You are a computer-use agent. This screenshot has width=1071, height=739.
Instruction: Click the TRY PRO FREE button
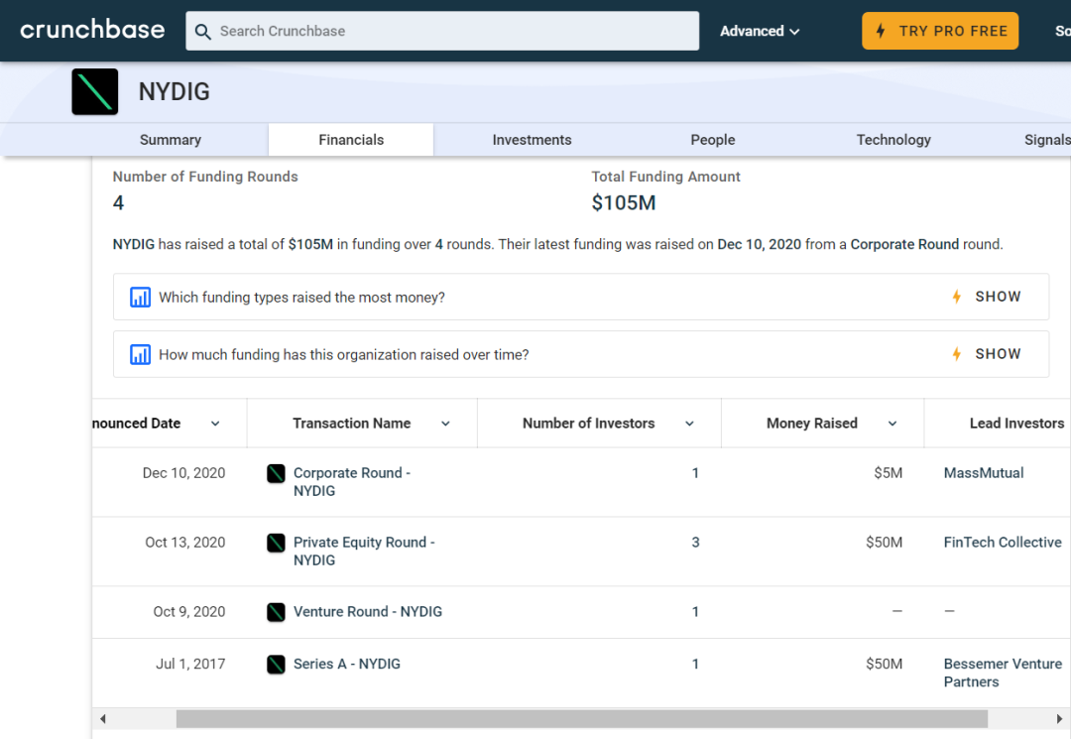coord(940,31)
